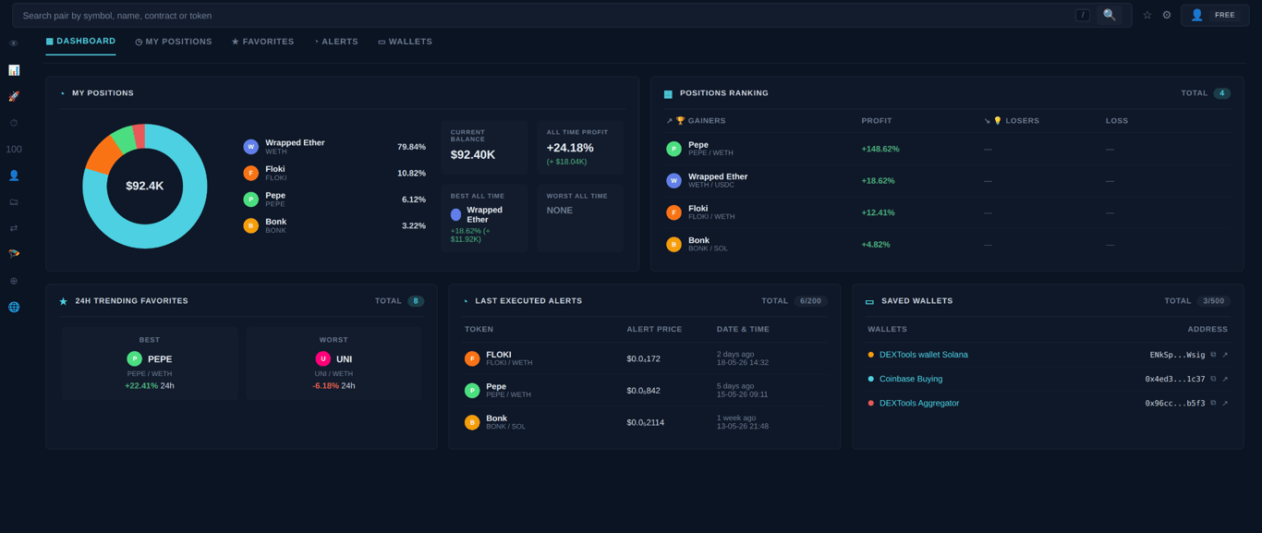Click the trending favorites total 8 badge
This screenshot has height=533, width=1262.
[x=417, y=301]
